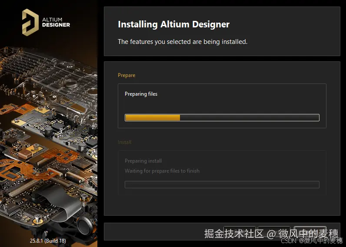
Task: Click the gold Prepare progress bar
Action: (222, 117)
